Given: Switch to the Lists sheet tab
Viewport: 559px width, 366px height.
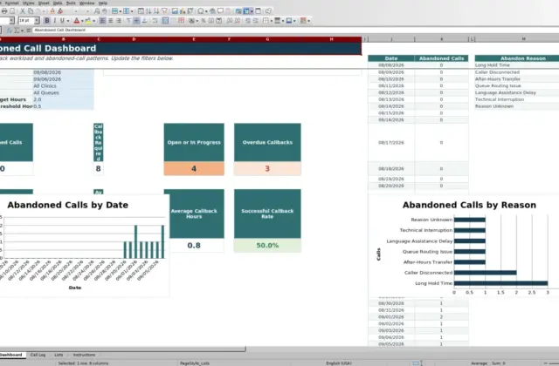Looking at the screenshot, I should coord(59,355).
